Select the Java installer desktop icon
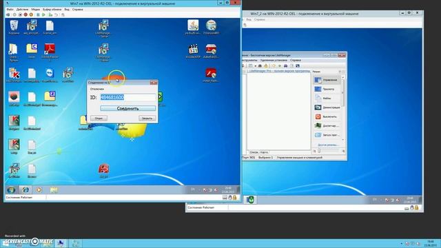Viewport: 441px width, 248px height. tap(193, 28)
